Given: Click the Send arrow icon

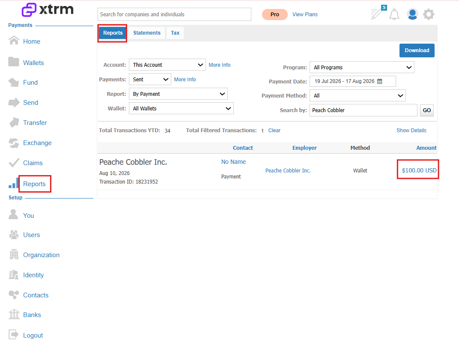Looking at the screenshot, I should pos(14,102).
